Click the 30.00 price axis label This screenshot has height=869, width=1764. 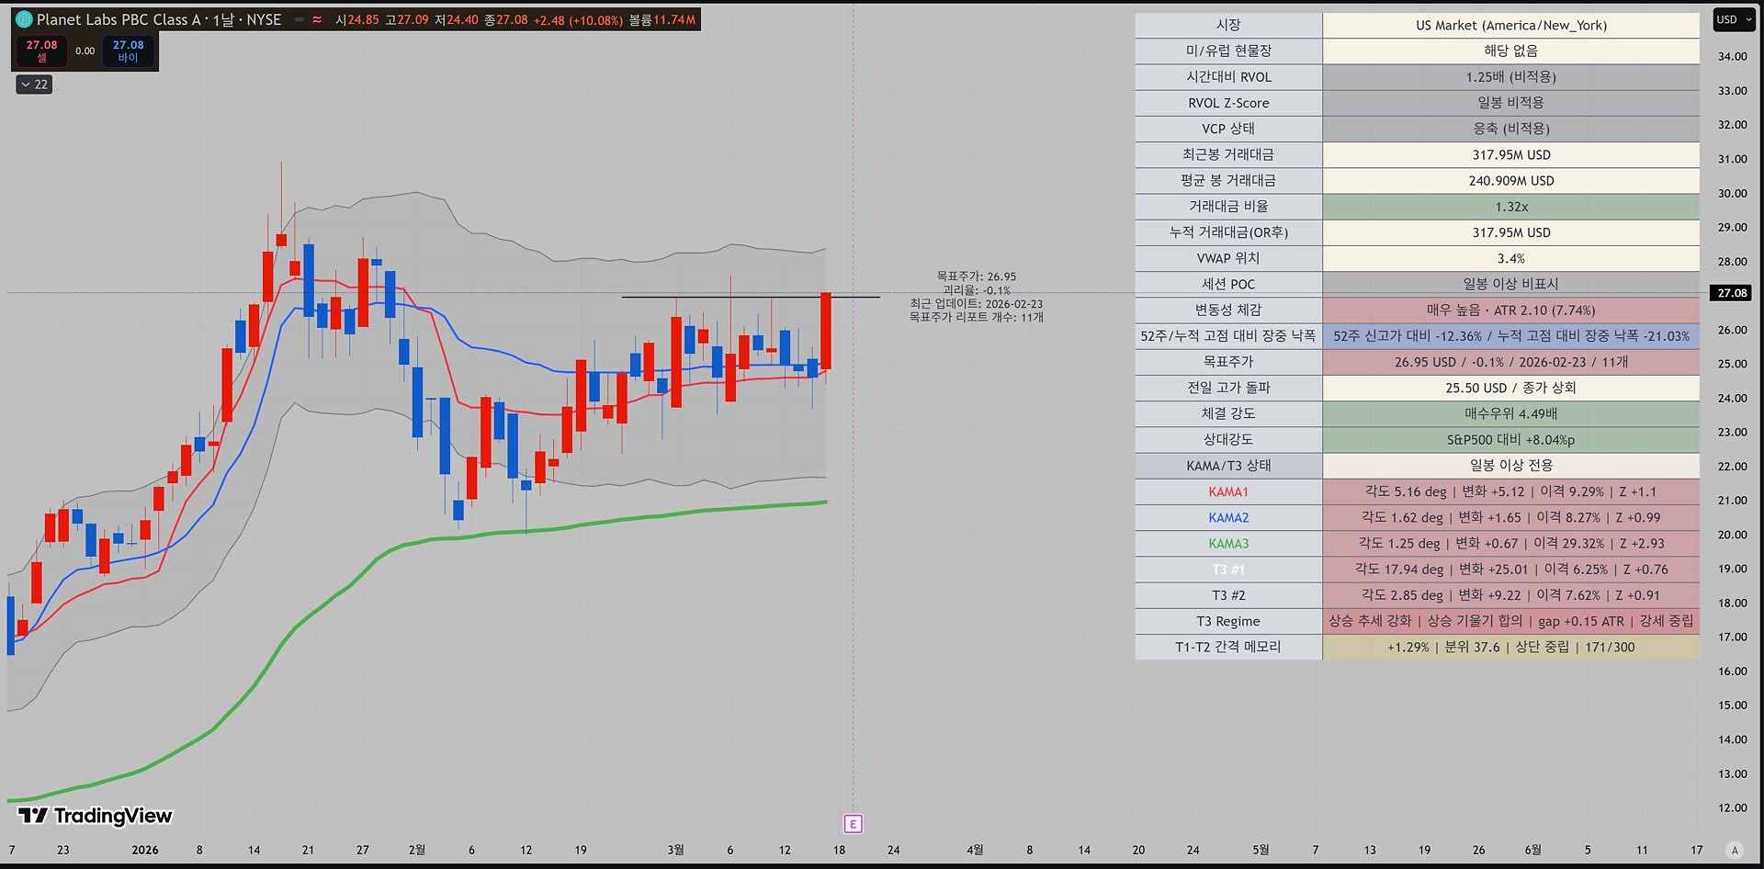pyautogui.click(x=1732, y=193)
